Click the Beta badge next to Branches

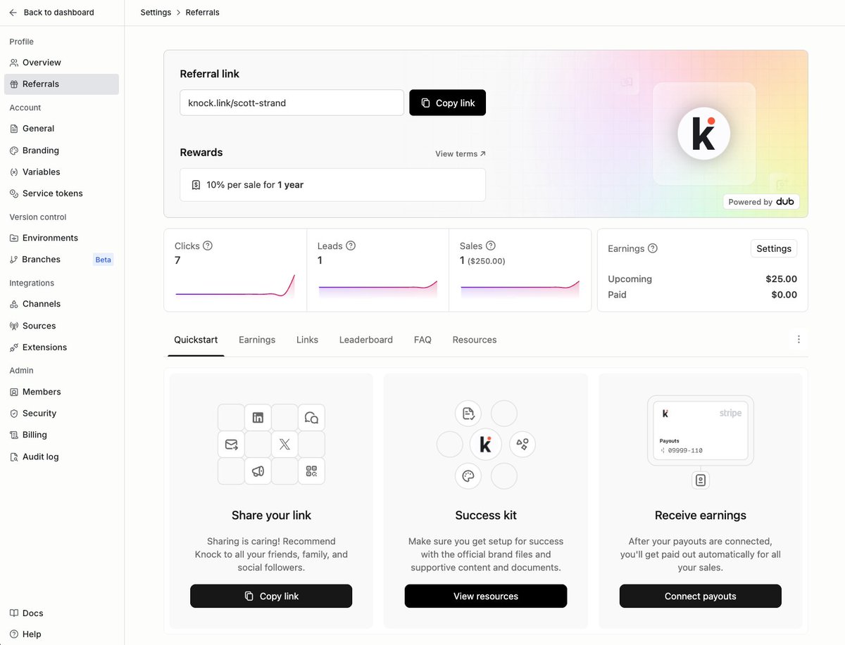(104, 260)
